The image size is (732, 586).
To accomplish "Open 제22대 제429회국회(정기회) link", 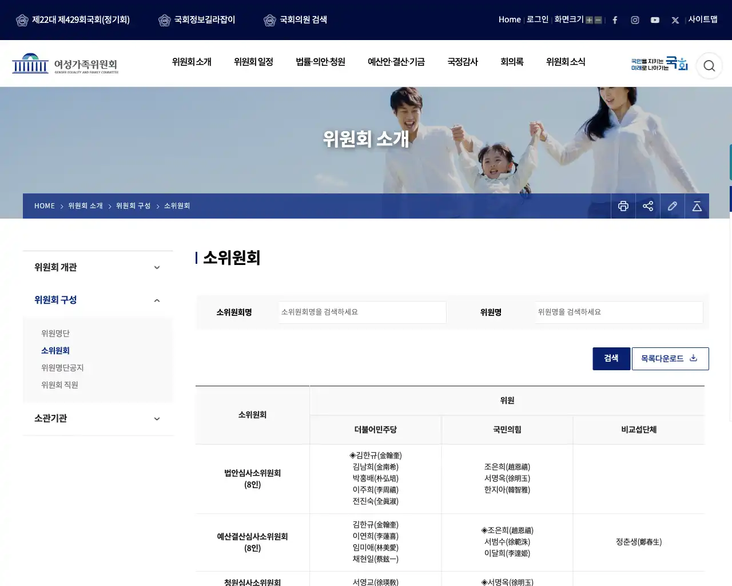I will pos(81,19).
